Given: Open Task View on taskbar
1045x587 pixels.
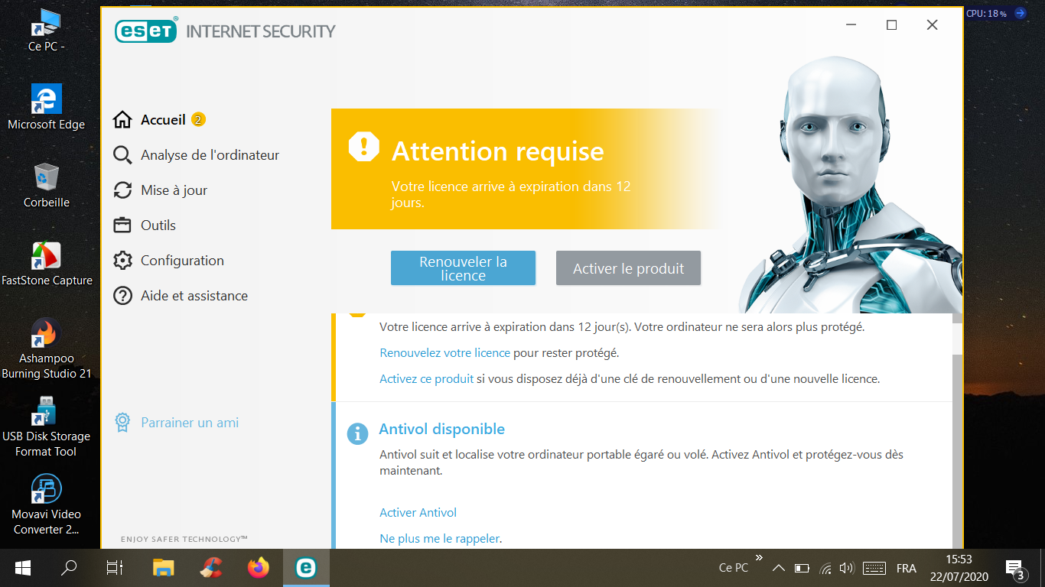Looking at the screenshot, I should coord(115,568).
